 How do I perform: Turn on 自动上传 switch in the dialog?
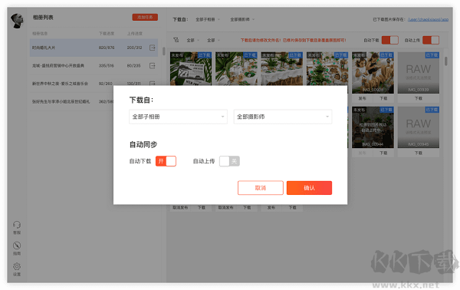pos(229,161)
